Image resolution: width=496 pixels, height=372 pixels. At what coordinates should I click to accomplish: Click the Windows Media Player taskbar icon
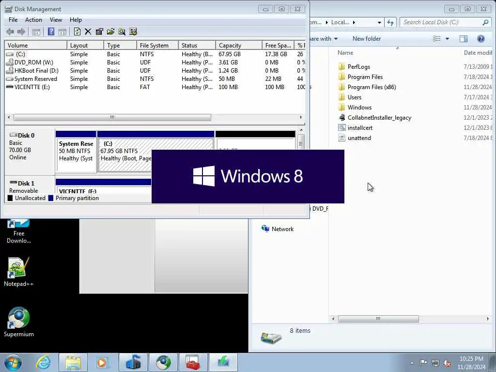pyautogui.click(x=102, y=362)
